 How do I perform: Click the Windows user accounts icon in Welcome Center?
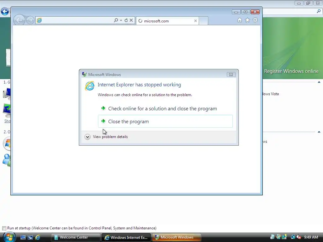click(6, 160)
